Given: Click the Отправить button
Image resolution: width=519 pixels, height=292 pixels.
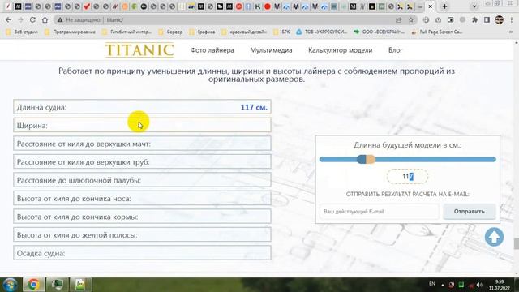Looking at the screenshot, I should click(470, 211).
